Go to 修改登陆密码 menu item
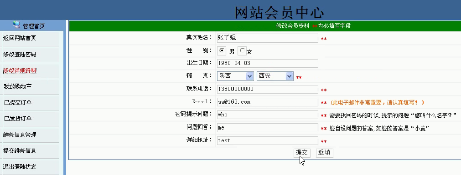461x175 pixels. tap(20, 54)
